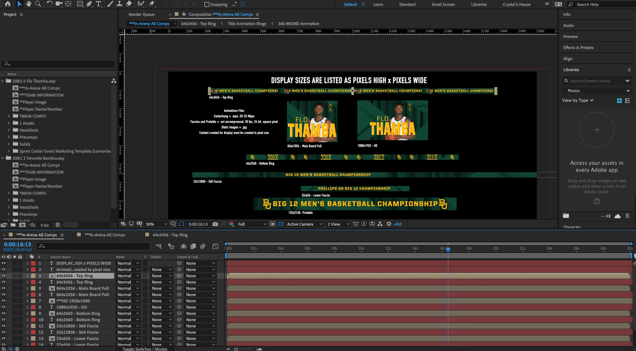Open the Composition Mini-Flowchart in timeline
636x351 pixels.
coord(159,246)
